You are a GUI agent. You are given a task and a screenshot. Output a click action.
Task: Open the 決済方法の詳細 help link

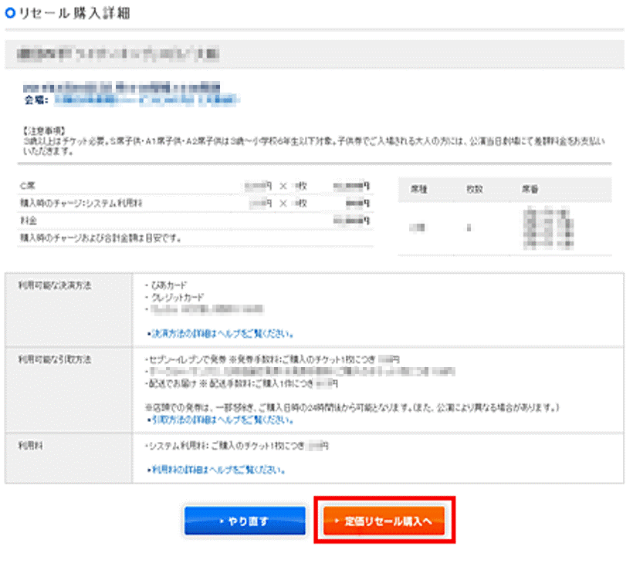point(220,334)
